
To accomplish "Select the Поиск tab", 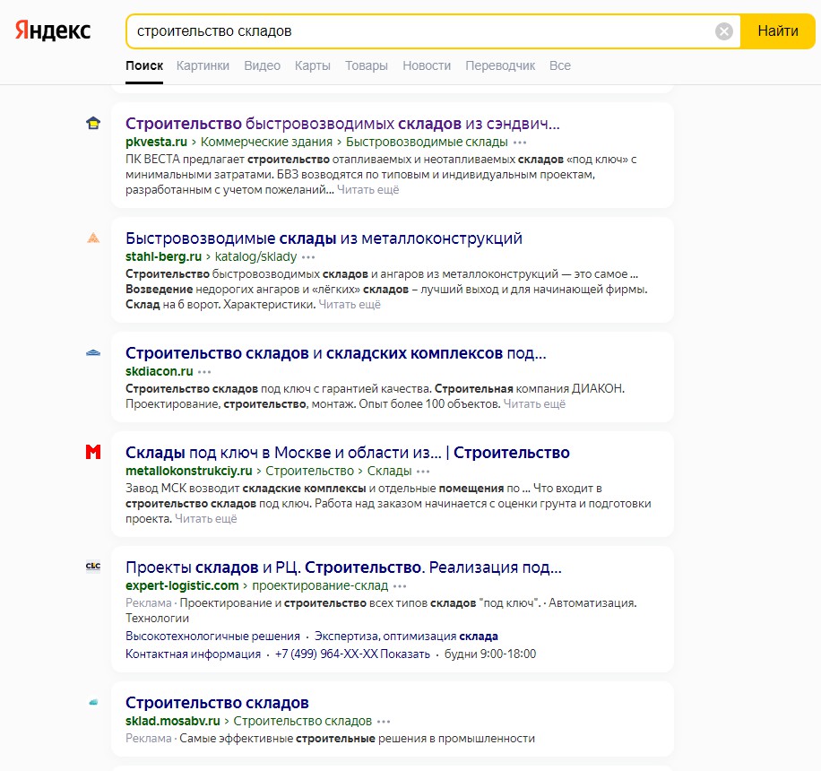I will pos(144,65).
